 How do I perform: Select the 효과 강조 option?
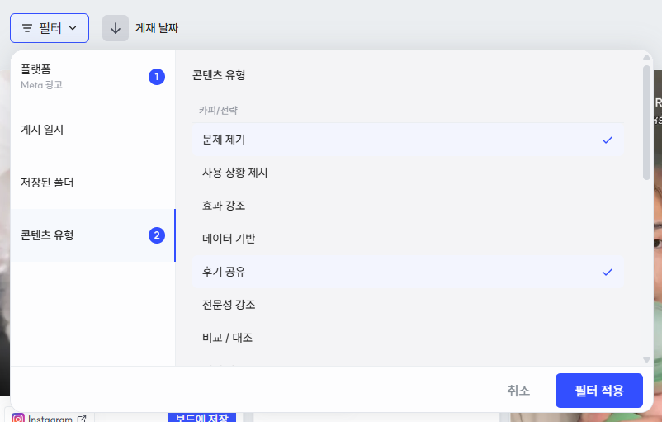click(x=408, y=206)
